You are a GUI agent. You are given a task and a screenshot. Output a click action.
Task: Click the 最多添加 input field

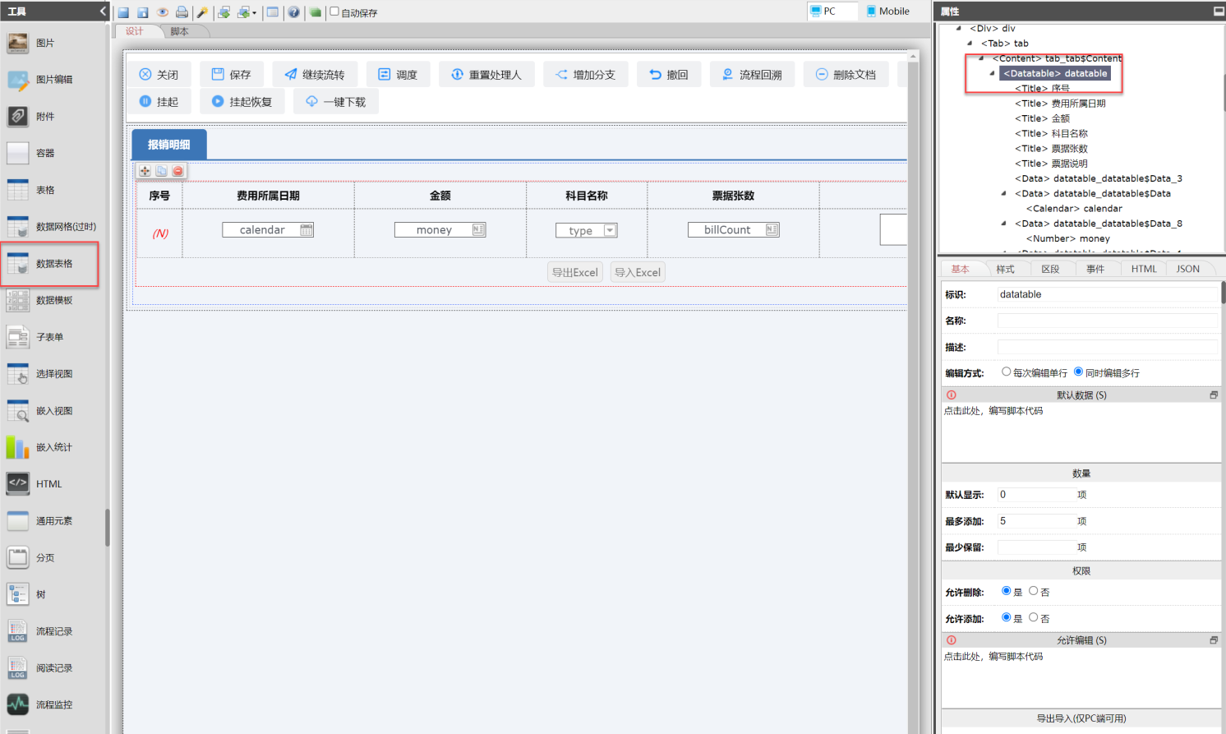(x=1035, y=521)
